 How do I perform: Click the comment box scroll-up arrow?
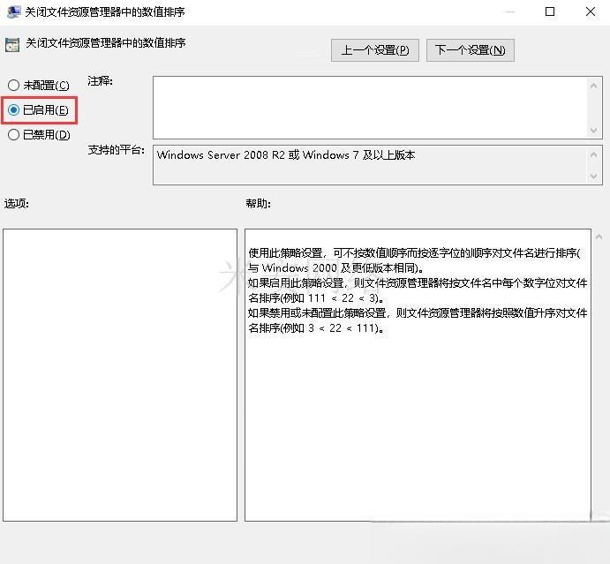click(x=593, y=86)
